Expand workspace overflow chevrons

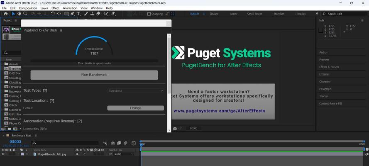coord(317,14)
